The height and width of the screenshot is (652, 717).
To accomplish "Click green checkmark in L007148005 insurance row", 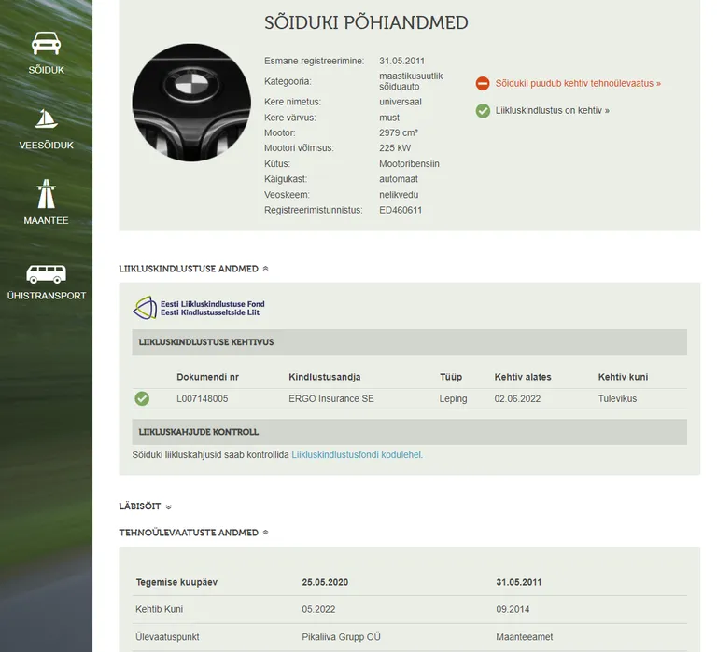I will (x=142, y=398).
